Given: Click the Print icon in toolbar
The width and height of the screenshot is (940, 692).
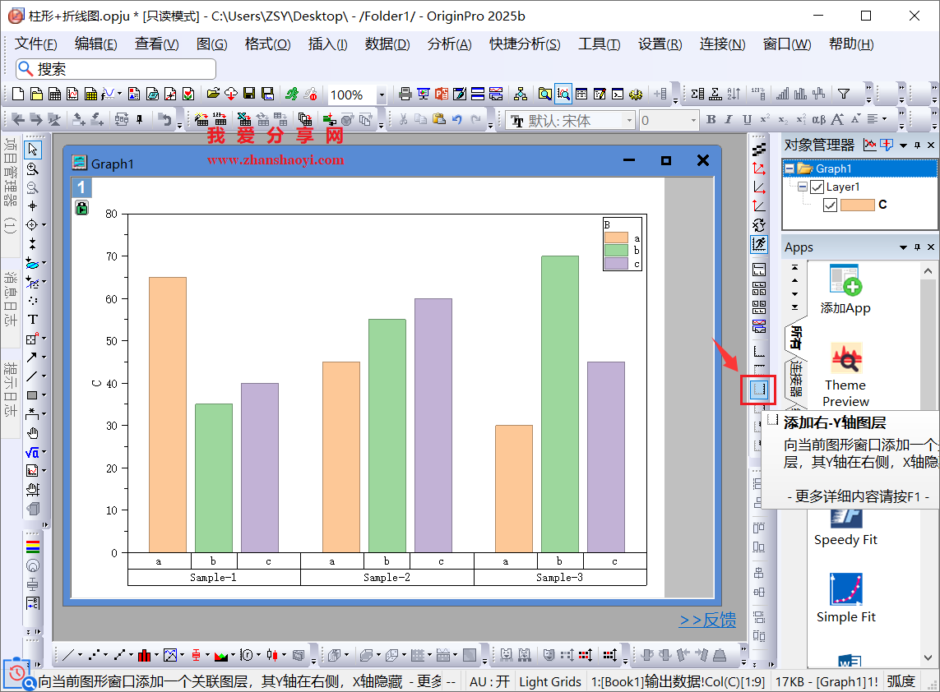Looking at the screenshot, I should (405, 95).
